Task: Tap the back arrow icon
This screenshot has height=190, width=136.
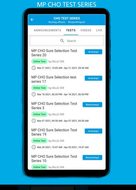Action: (32, 20)
